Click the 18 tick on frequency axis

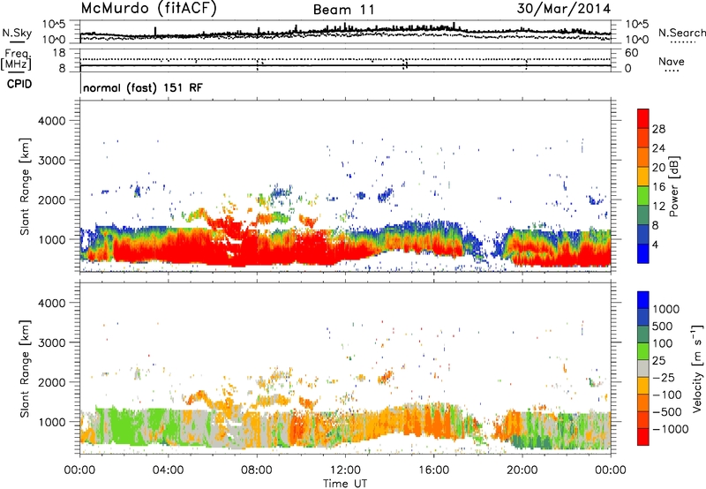pyautogui.click(x=59, y=53)
